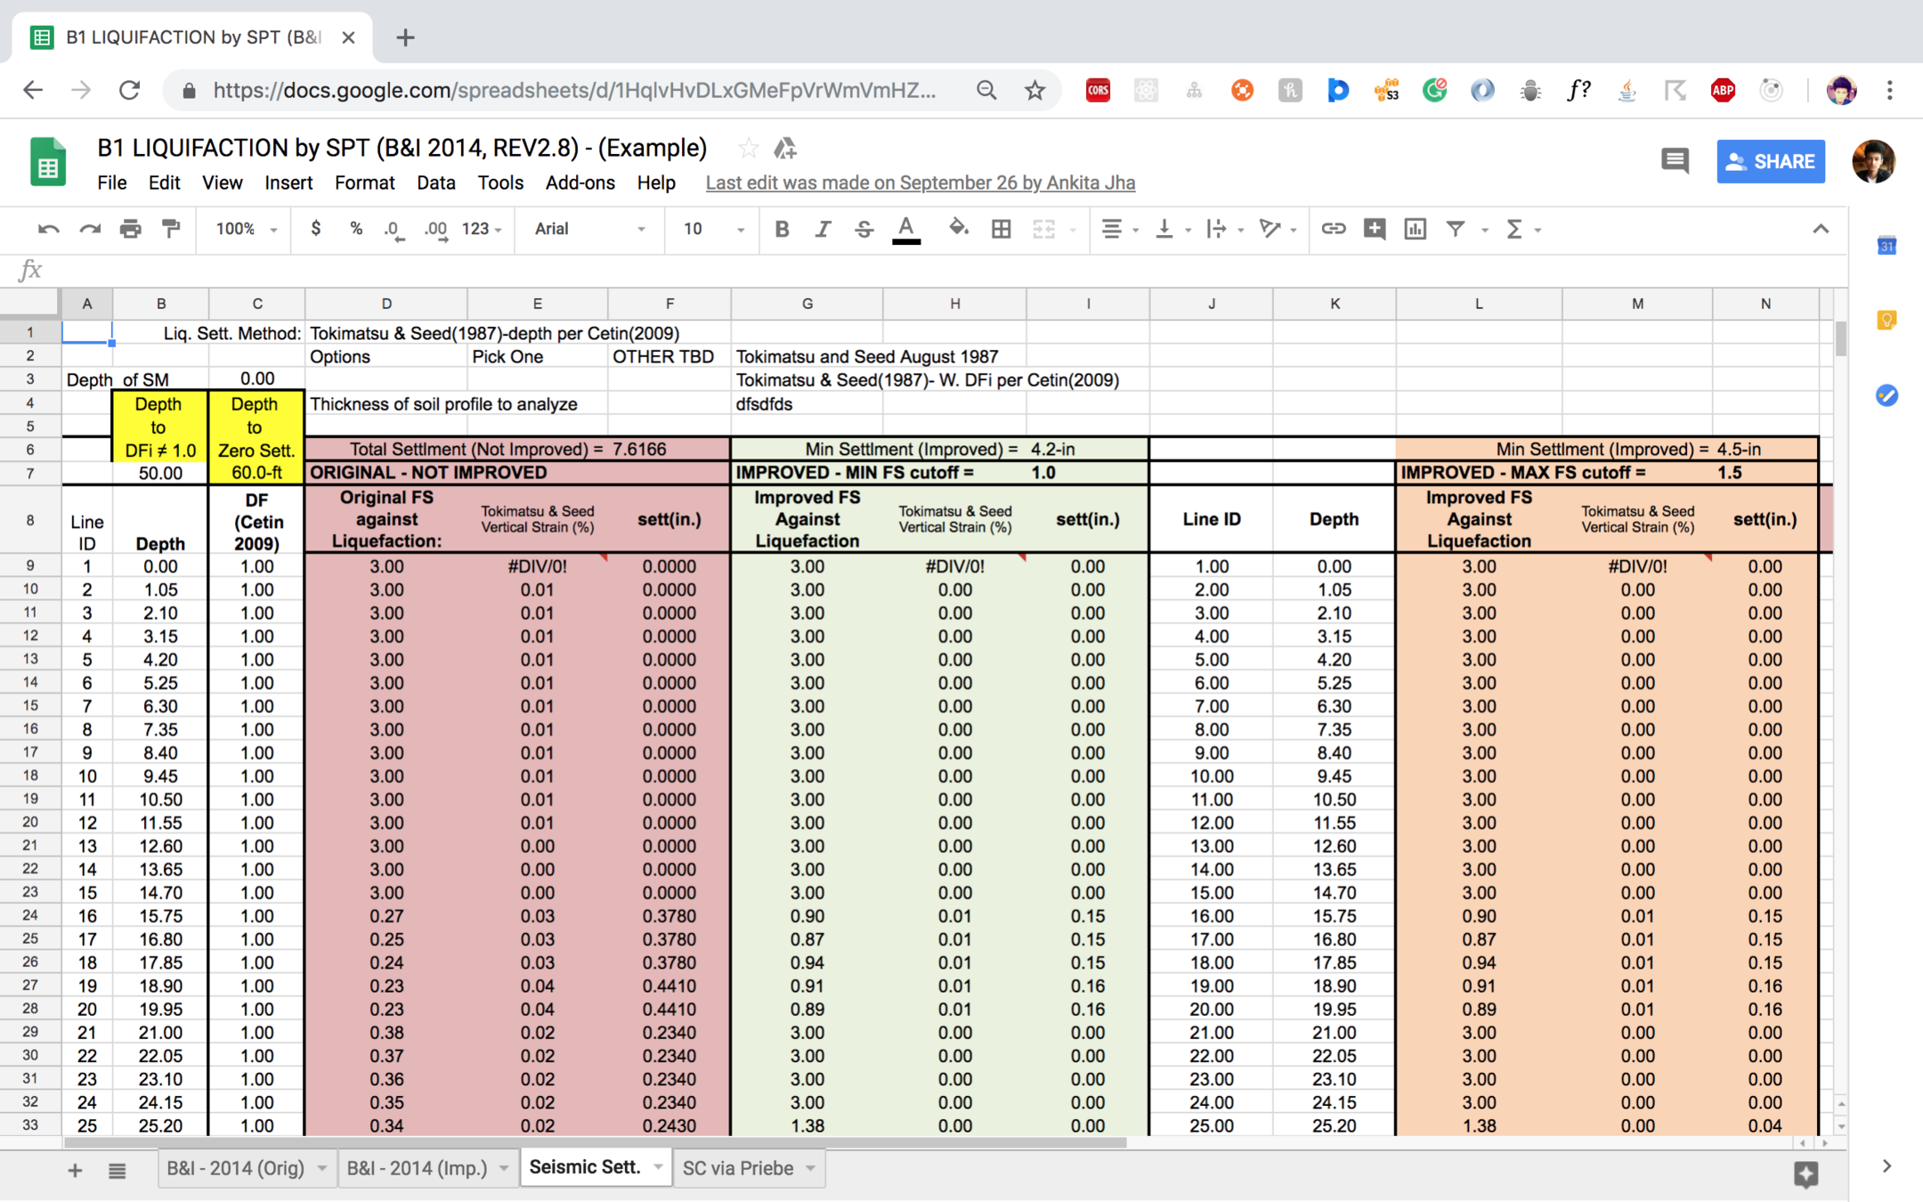Screen dimensions: 1923x1202
Task: Open comment history icon near Share
Action: pyautogui.click(x=1674, y=161)
